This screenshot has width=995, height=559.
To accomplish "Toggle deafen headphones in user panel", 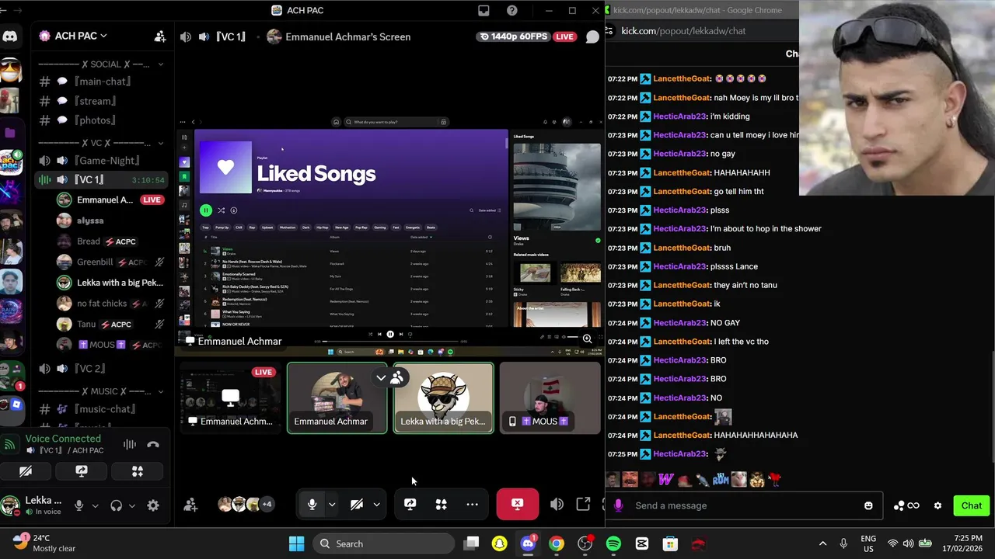I will (116, 505).
